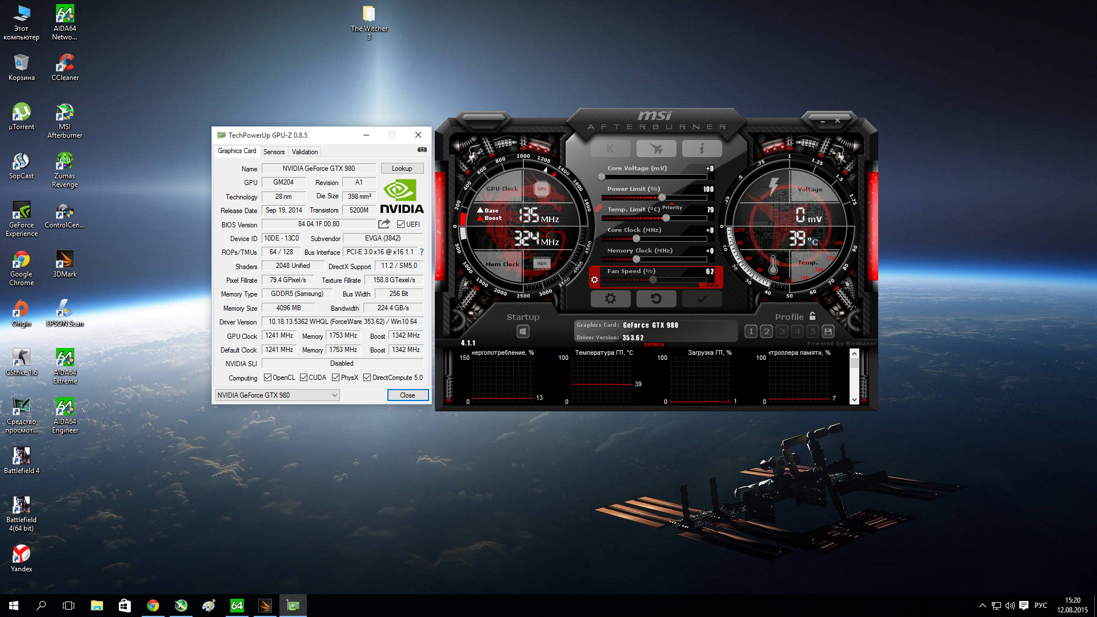
Task: Click the BIOS save/share arrow icon in GPU-Z
Action: [384, 224]
